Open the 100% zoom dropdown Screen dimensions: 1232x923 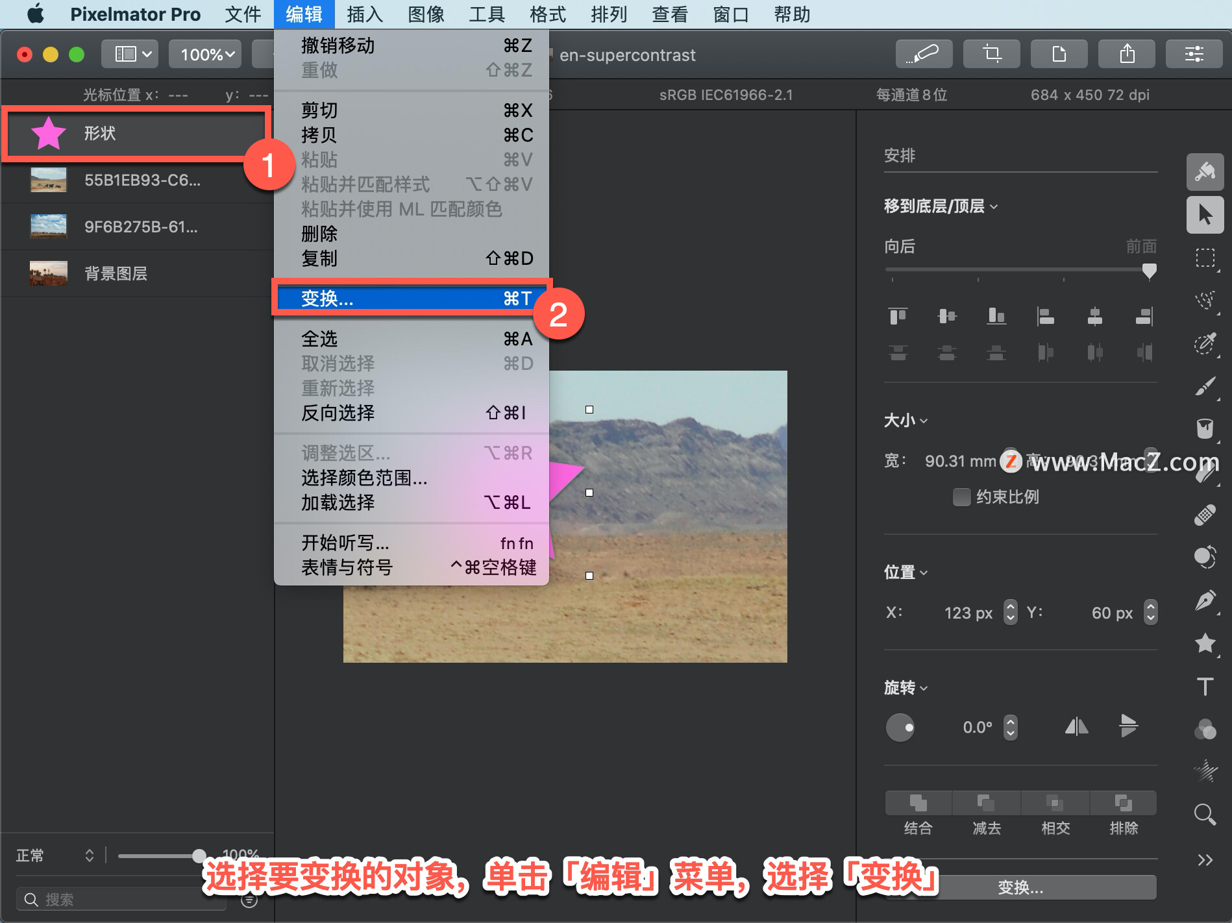pos(205,54)
